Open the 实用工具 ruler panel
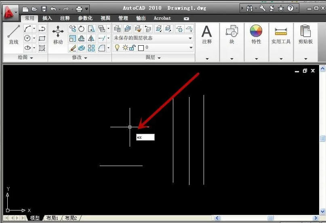Image resolution: width=326 pixels, height=223 pixels. click(281, 35)
